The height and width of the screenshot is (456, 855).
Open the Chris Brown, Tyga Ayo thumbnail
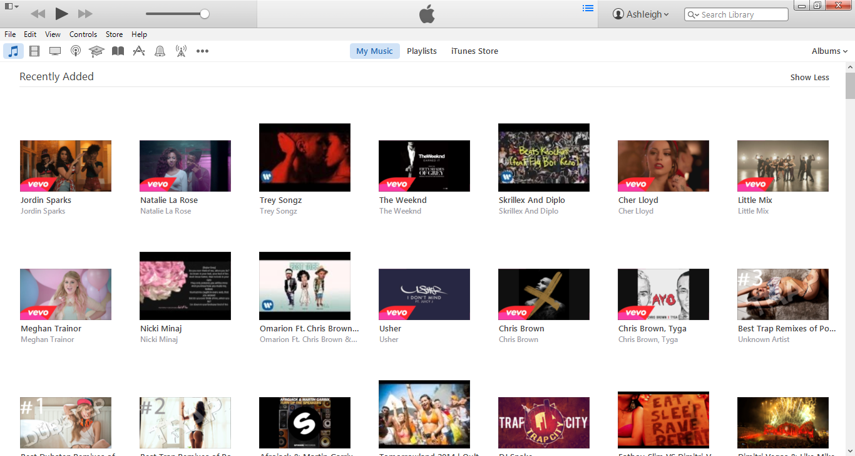tap(663, 294)
